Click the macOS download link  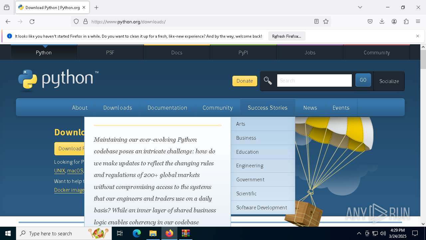pyautogui.click(x=75, y=171)
